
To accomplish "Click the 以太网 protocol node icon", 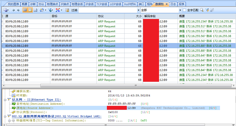I will [x=9, y=99].
